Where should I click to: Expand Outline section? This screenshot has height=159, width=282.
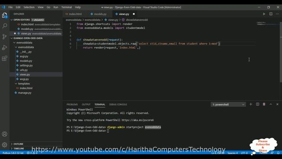36,144
